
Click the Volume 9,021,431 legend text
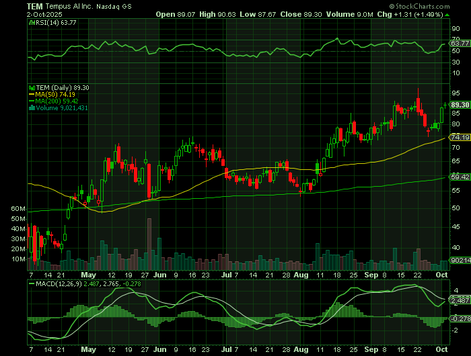click(x=62, y=108)
